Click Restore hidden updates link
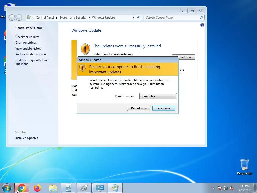This screenshot has width=257, height=193. point(31,54)
